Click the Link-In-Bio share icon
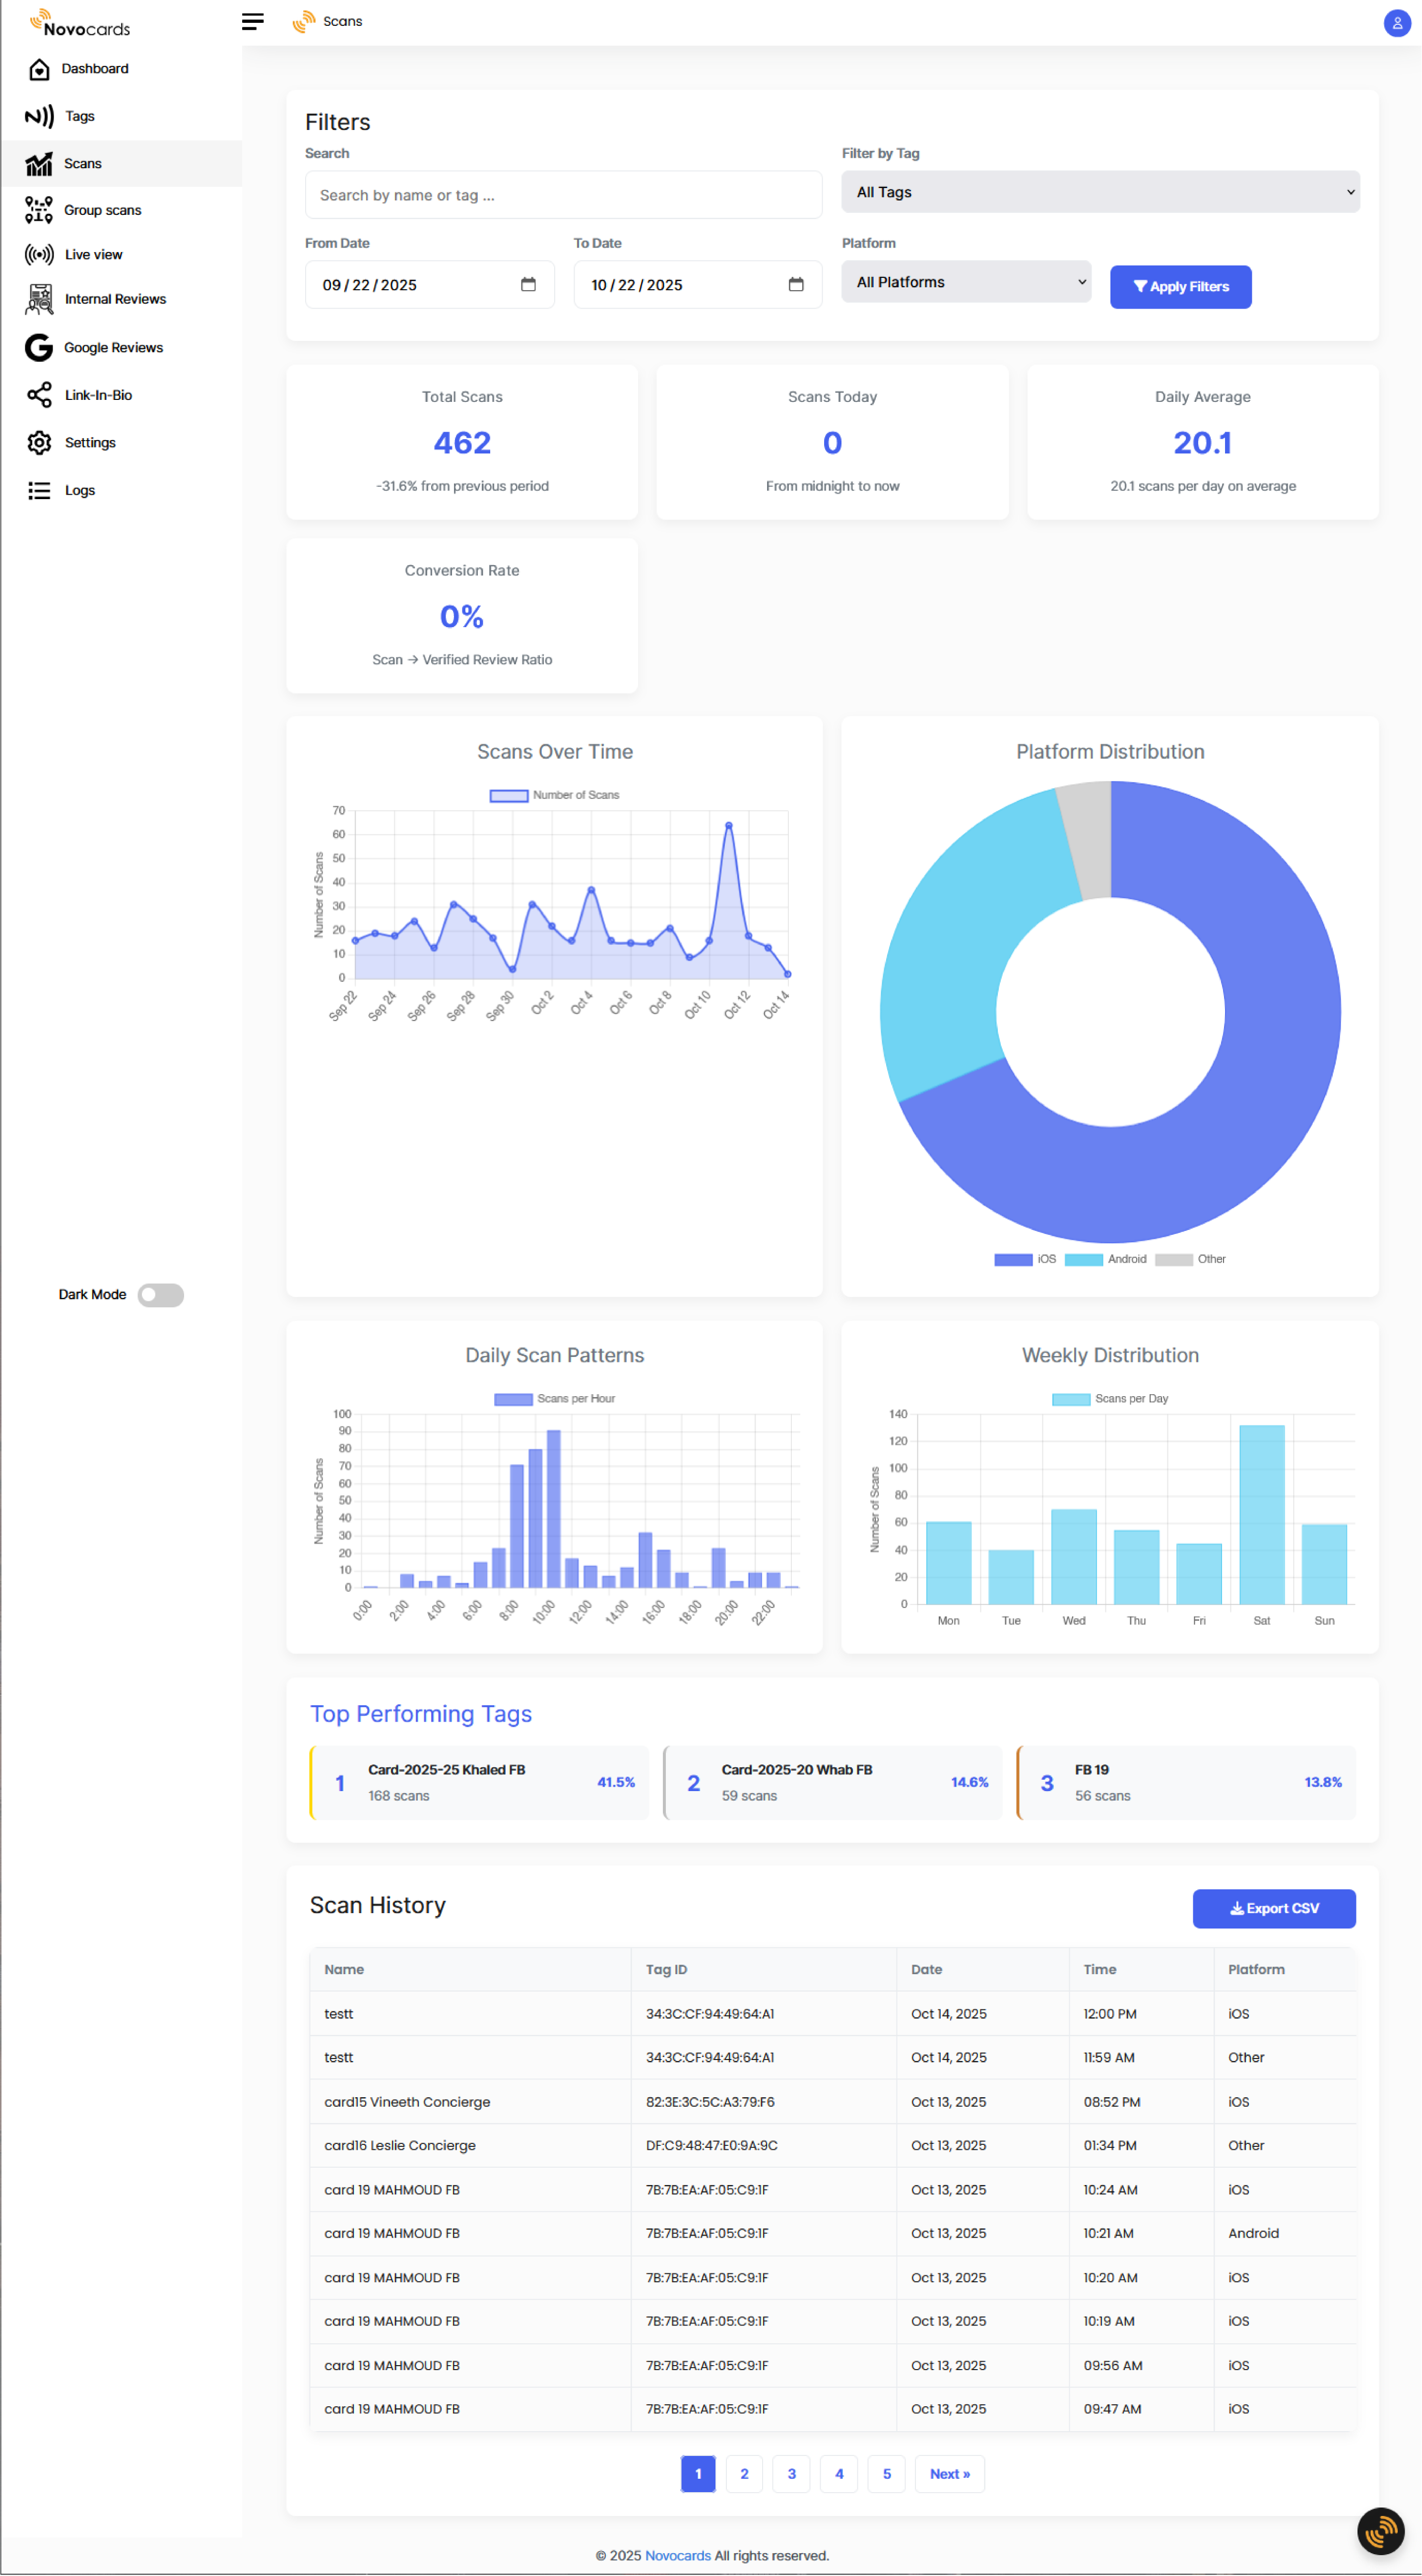Viewport: 1422px width, 2576px height. coord(39,396)
